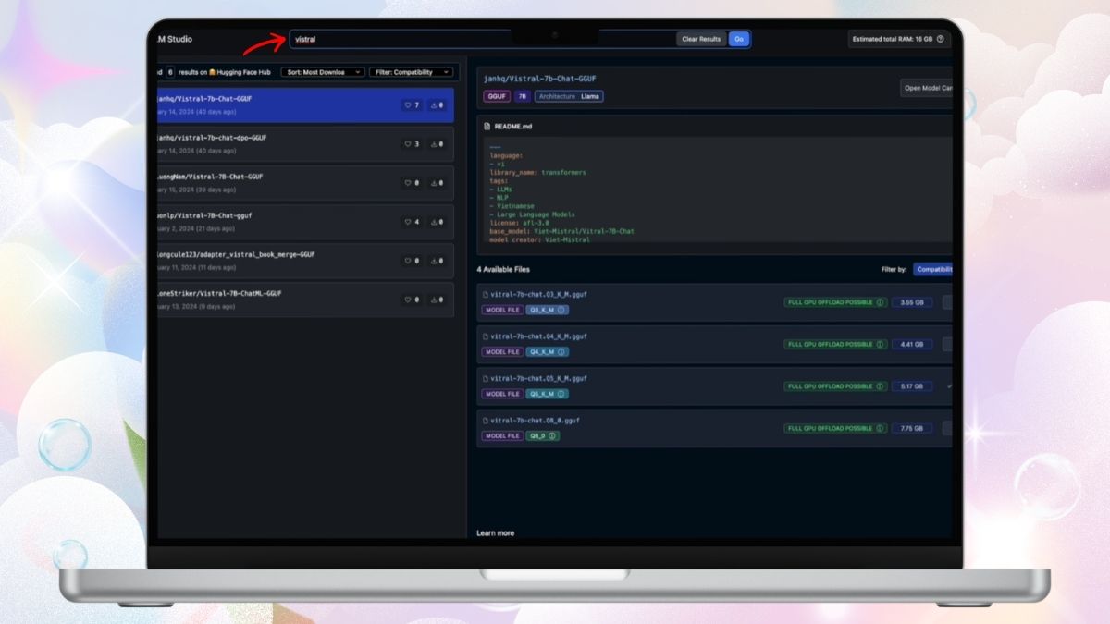Screen dimensions: 1110x624
Task: Click the 4.41 GB size label
Action: (x=912, y=344)
